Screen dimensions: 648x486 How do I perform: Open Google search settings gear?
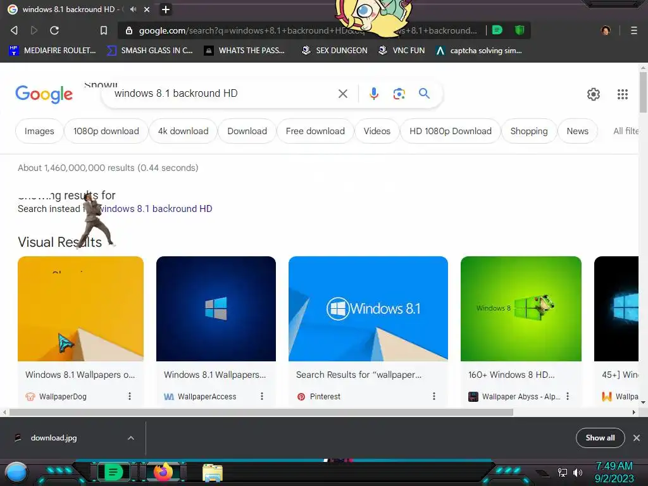(x=594, y=94)
